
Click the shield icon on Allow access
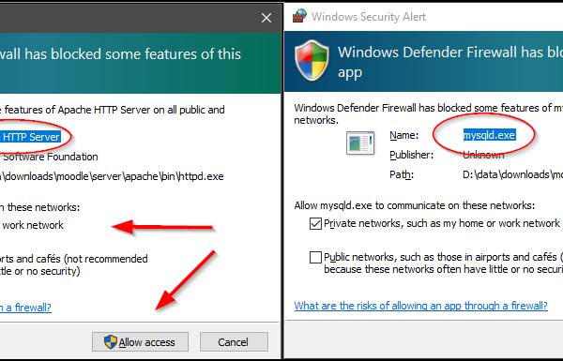coord(111,342)
